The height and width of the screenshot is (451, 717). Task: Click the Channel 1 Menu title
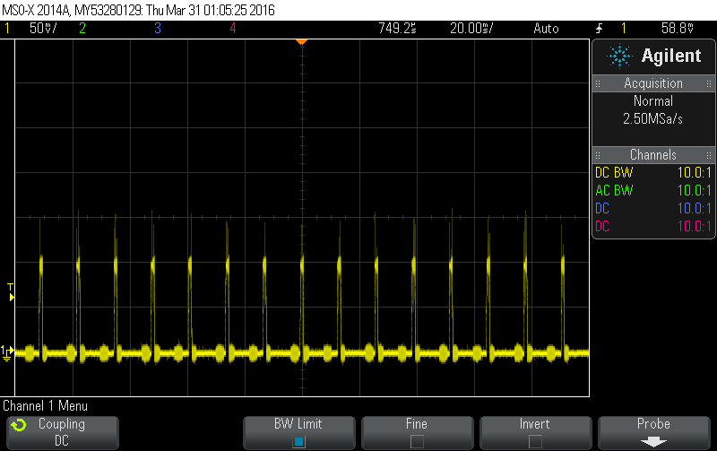[45, 406]
